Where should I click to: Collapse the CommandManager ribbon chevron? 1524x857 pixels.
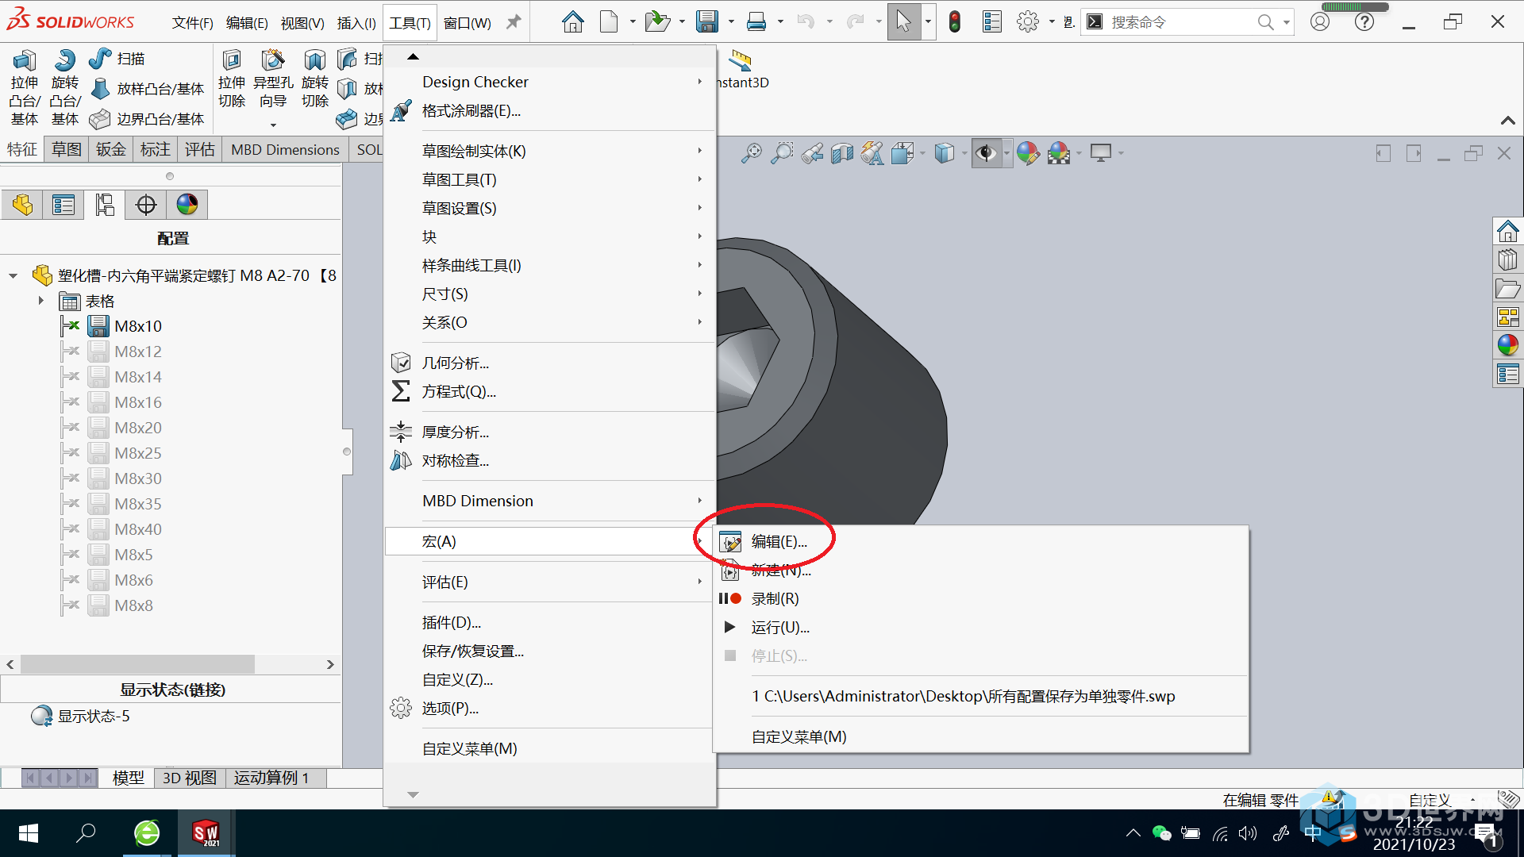pos(1508,121)
